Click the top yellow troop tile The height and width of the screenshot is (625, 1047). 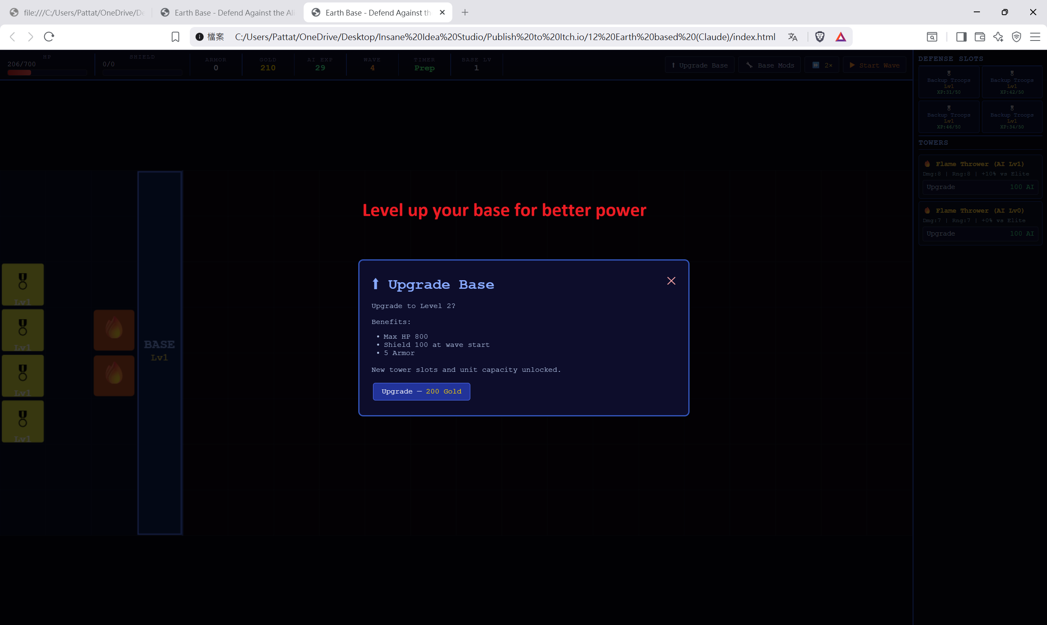pos(23,285)
